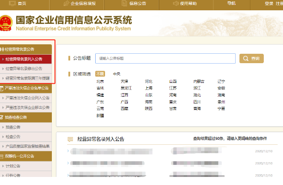Open 企业信息填报 in top navigation

83,4
